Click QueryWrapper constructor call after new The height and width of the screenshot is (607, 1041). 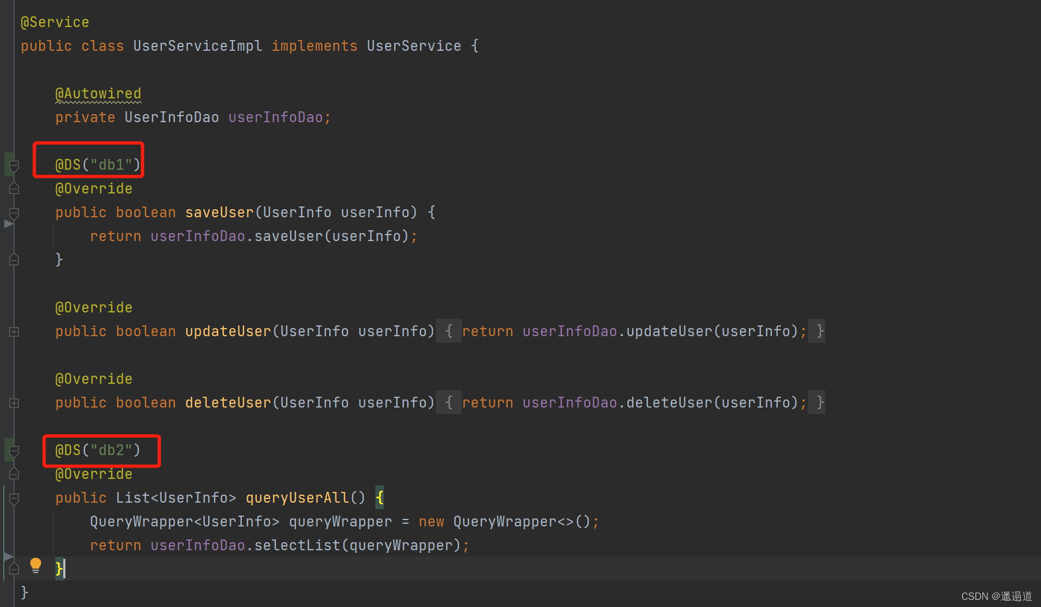pos(505,522)
